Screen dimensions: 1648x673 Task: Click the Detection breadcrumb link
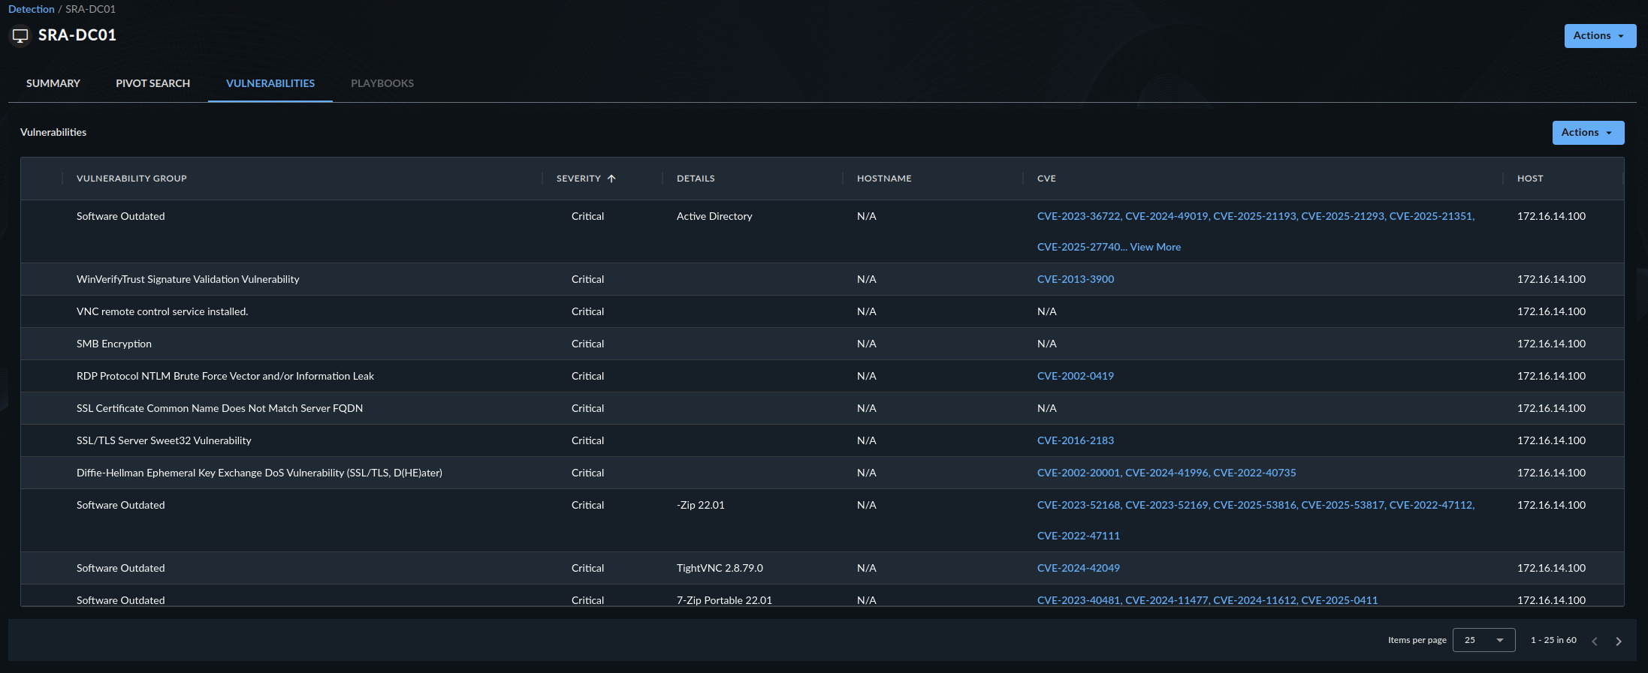[31, 9]
